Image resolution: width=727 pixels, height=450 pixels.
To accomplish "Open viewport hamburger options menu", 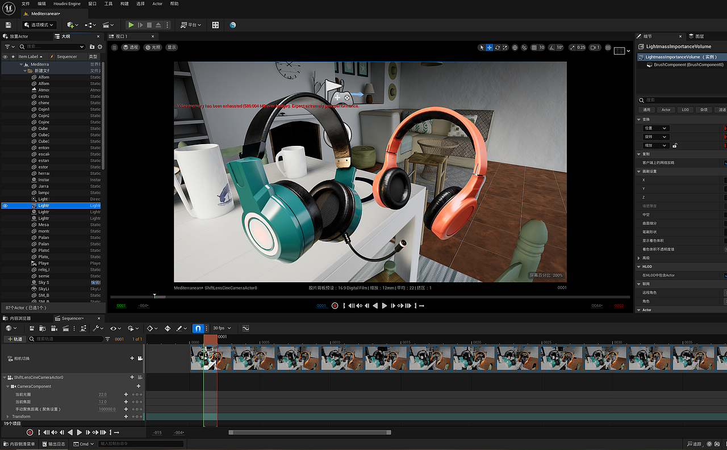I will [x=114, y=48].
